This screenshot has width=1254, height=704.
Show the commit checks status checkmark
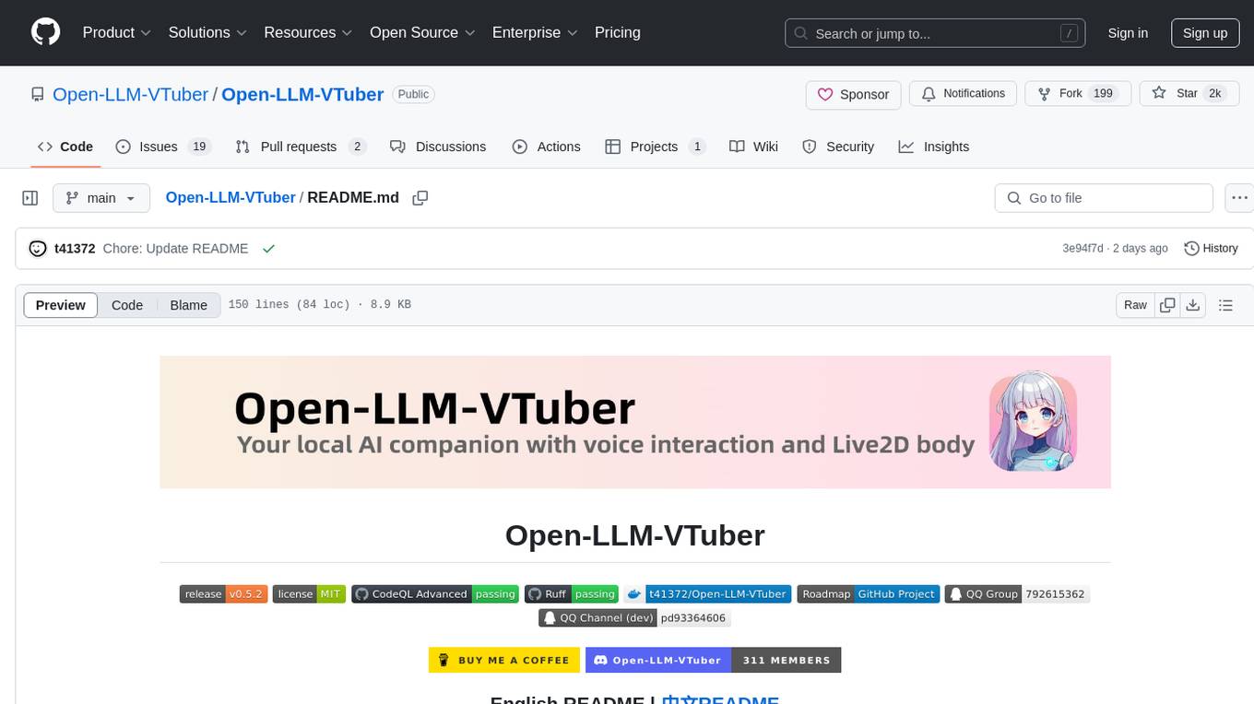268,249
